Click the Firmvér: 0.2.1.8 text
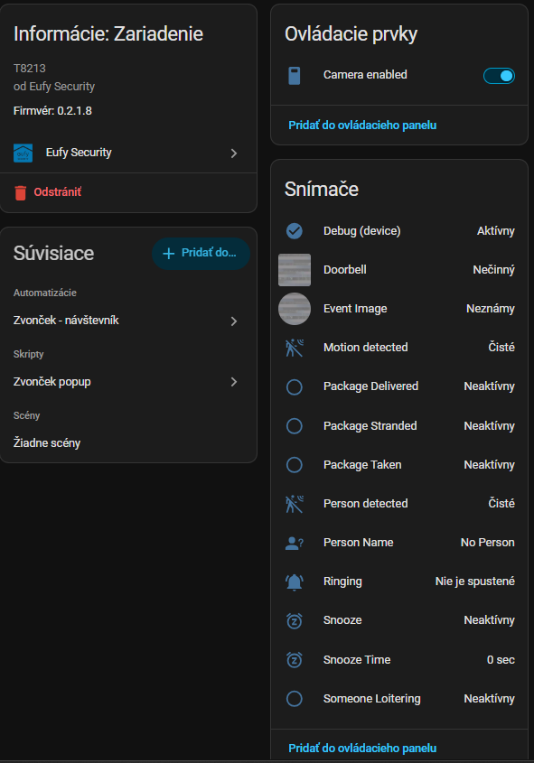Image resolution: width=534 pixels, height=763 pixels. (x=52, y=111)
